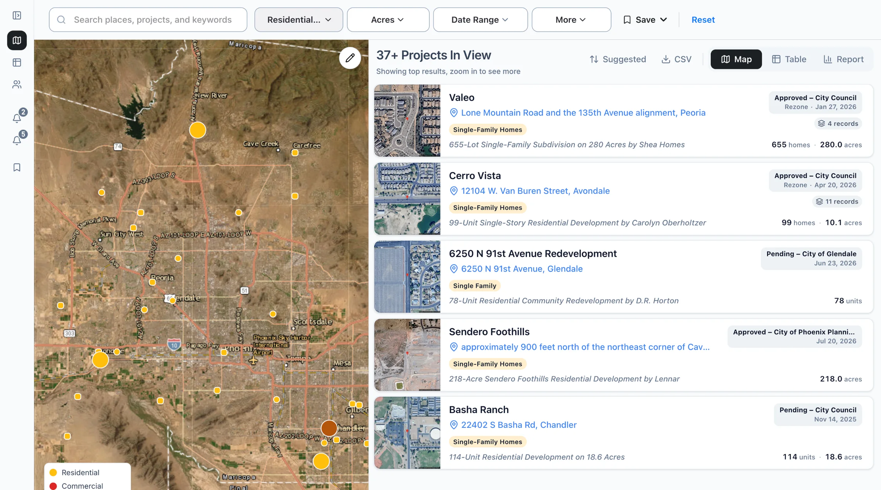Open the 6250 N 91st Avenue thumbnail
The width and height of the screenshot is (881, 490).
click(407, 277)
